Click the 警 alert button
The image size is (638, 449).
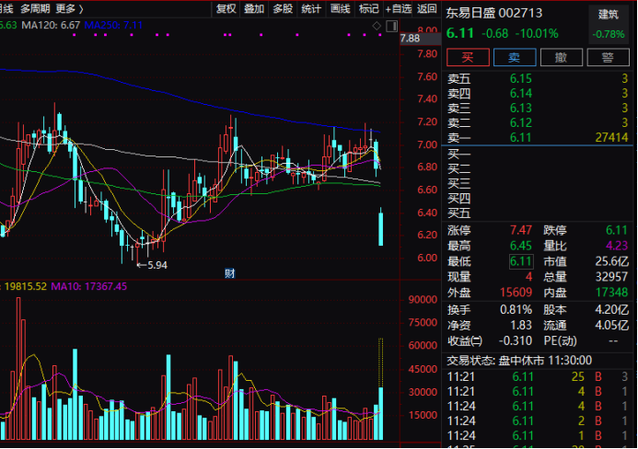pyautogui.click(x=608, y=58)
